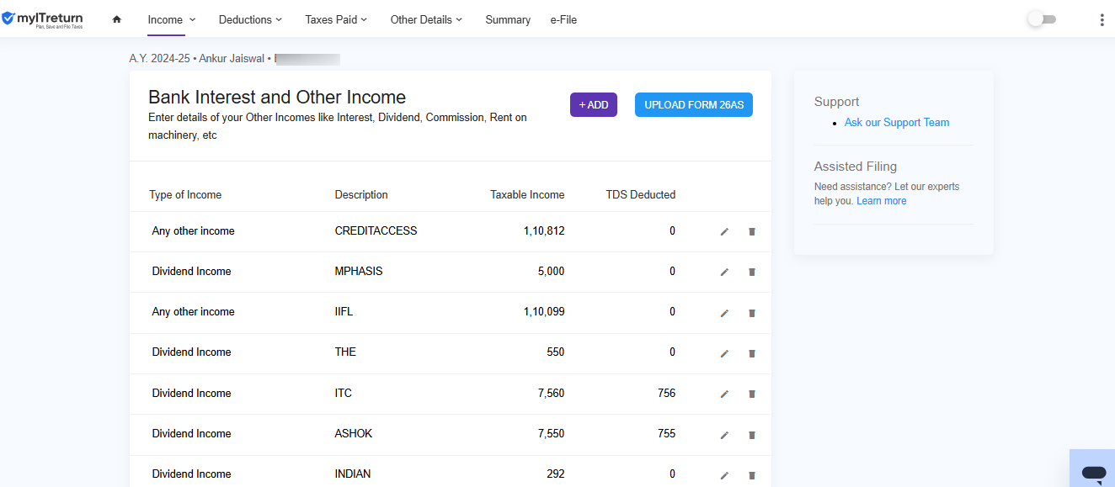
Task: Expand the Other Details dropdown menu
Action: 426,19
